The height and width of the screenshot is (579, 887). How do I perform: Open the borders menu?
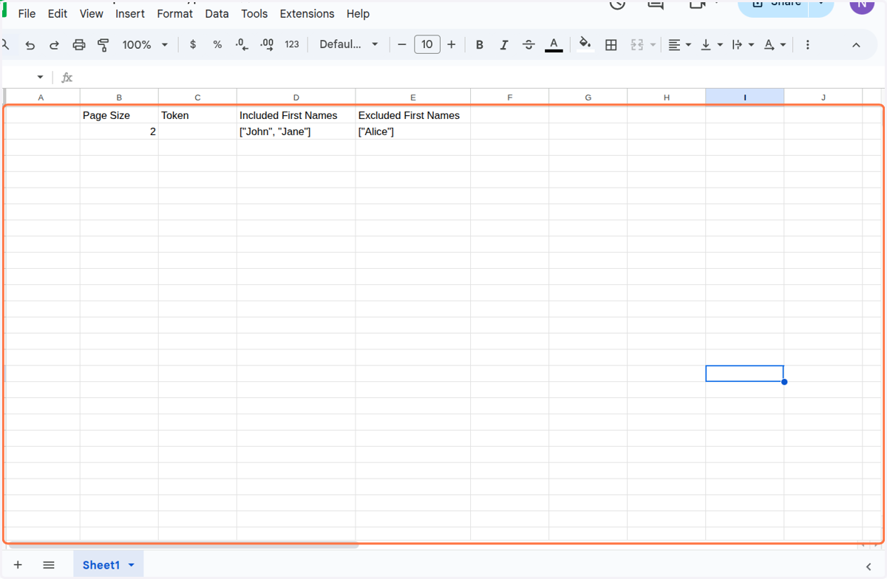tap(611, 45)
